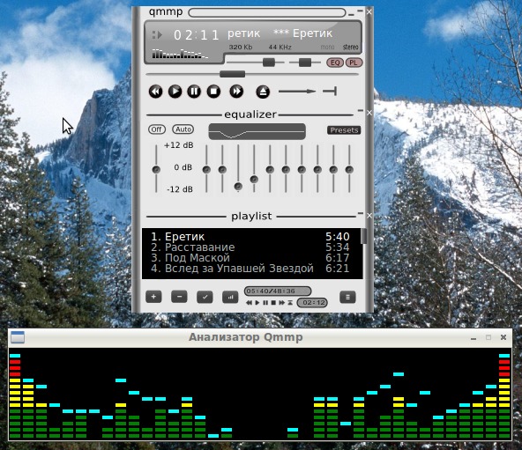Viewport: 522px width, 450px height.
Task: Click the small pause button in playlist
Action: (x=265, y=303)
